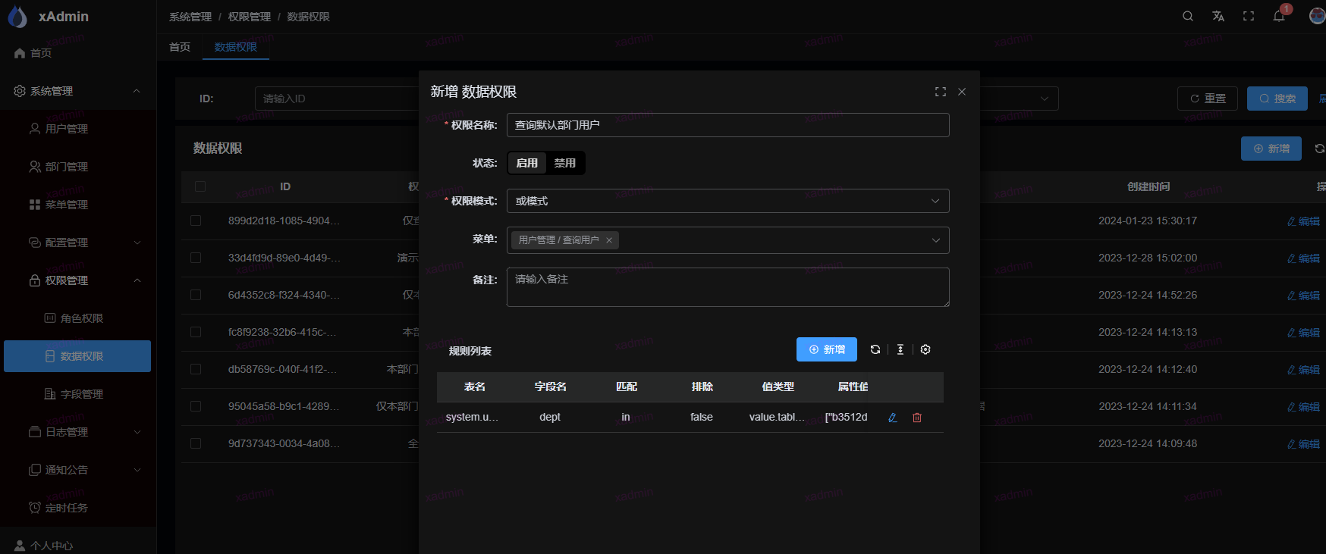Click 权限管理 in the breadcrumb
The width and height of the screenshot is (1326, 554).
point(250,17)
